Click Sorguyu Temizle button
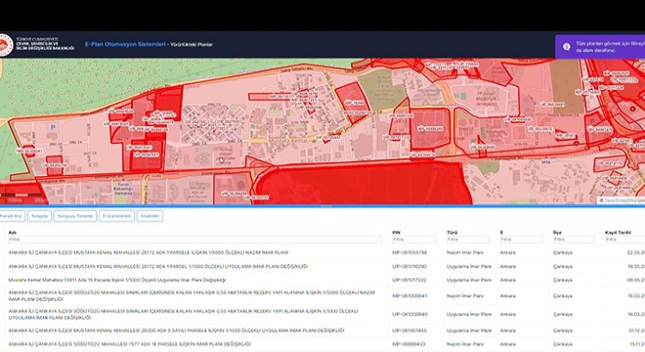Viewport: 645px width, 352px height. point(75,216)
